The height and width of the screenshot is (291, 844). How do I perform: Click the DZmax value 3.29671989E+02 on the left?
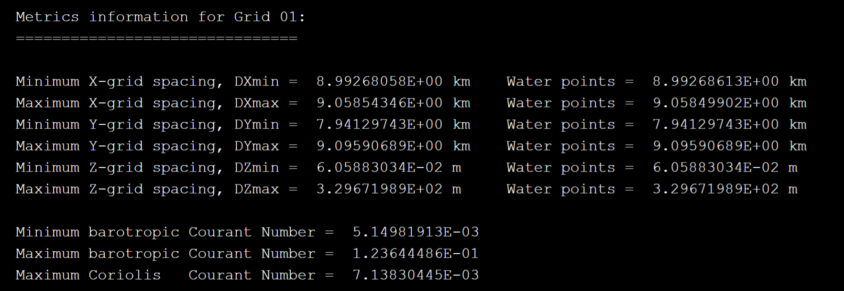(379, 189)
